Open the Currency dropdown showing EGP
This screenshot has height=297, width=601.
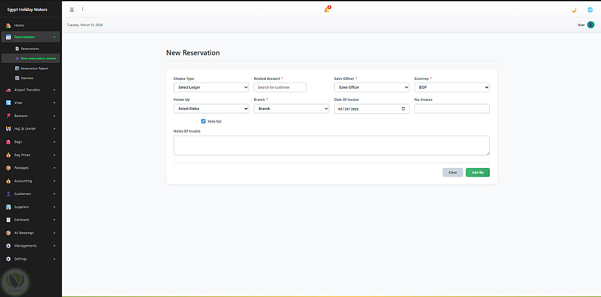[451, 88]
